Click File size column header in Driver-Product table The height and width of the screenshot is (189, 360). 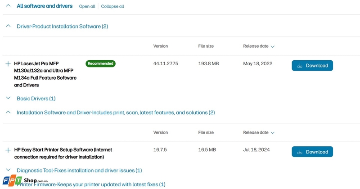click(206, 46)
